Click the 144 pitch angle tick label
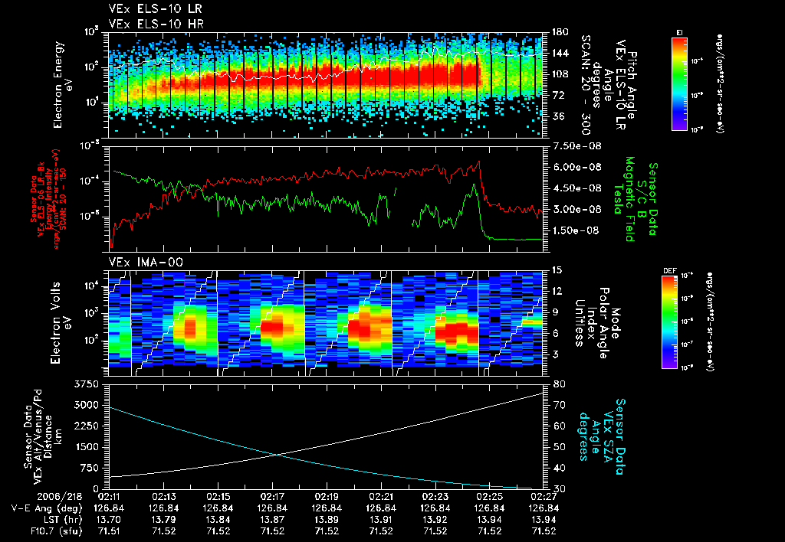 pos(560,53)
